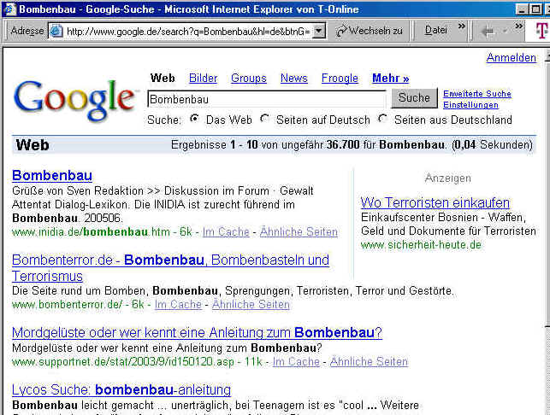Click the Suche button
This screenshot has height=415, width=550.
[414, 98]
